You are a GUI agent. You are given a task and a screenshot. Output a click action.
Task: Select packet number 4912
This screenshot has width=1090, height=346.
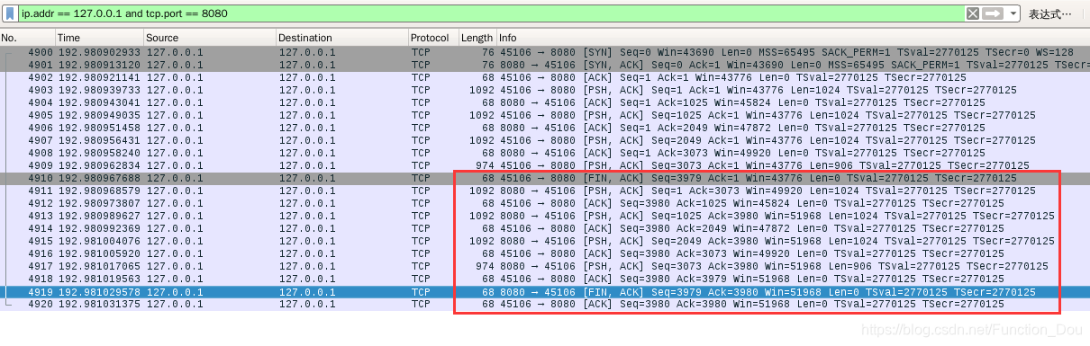point(545,204)
